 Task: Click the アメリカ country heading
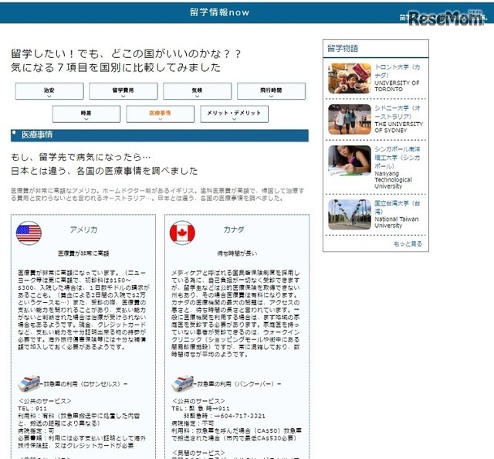pyautogui.click(x=83, y=229)
